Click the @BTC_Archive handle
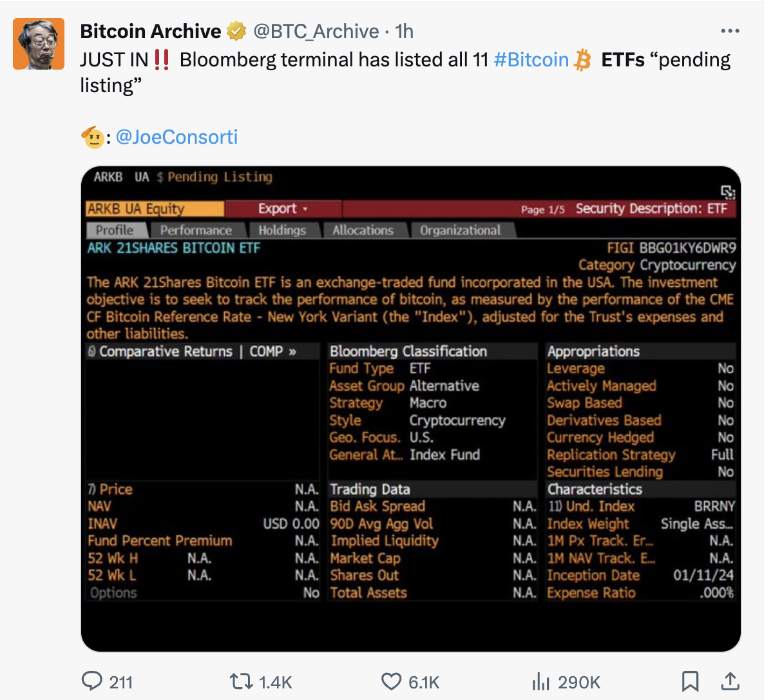Image resolution: width=773 pixels, height=700 pixels. 316,31
